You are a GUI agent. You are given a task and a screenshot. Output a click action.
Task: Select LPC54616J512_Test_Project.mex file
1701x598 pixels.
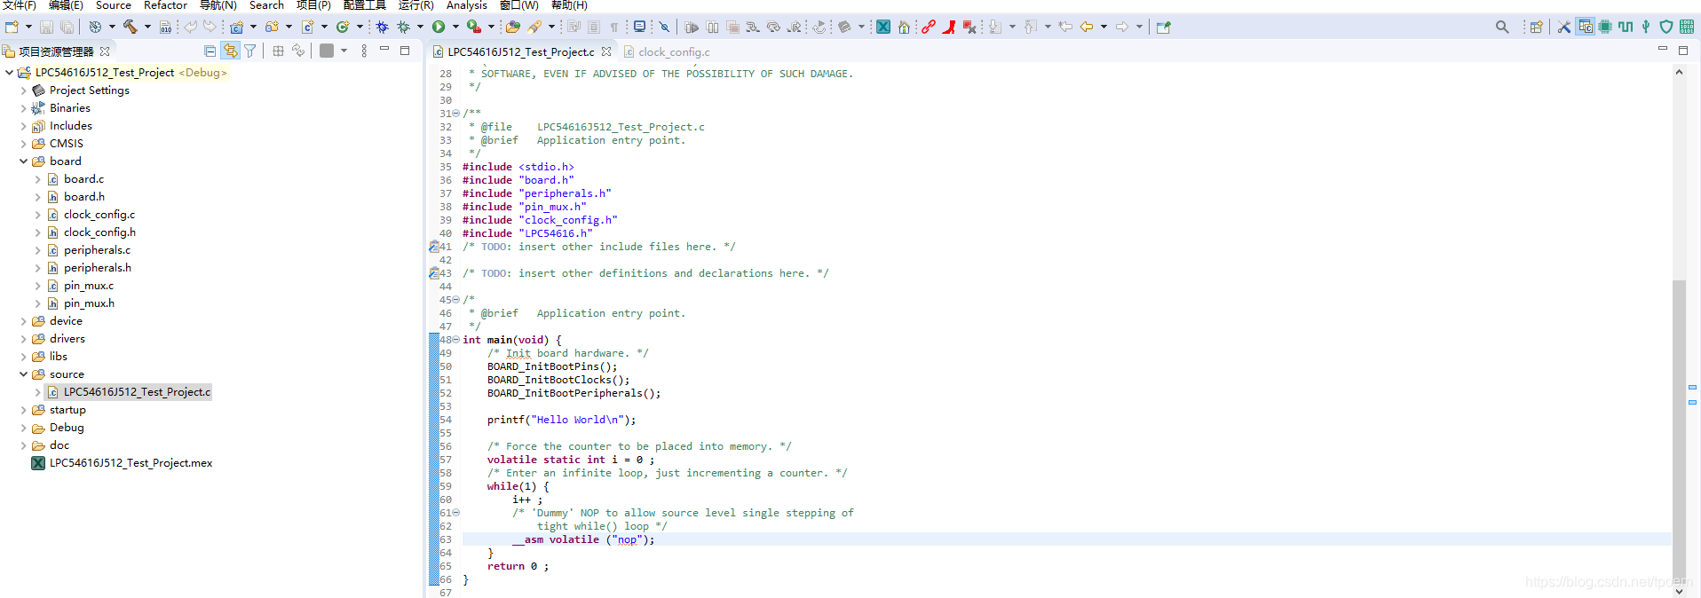pyautogui.click(x=131, y=463)
